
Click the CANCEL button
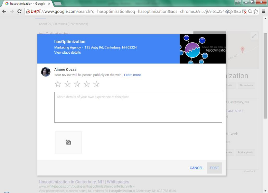click(x=196, y=168)
